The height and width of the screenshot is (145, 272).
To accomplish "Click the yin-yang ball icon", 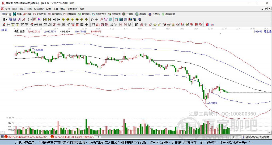I will tap(207, 25).
